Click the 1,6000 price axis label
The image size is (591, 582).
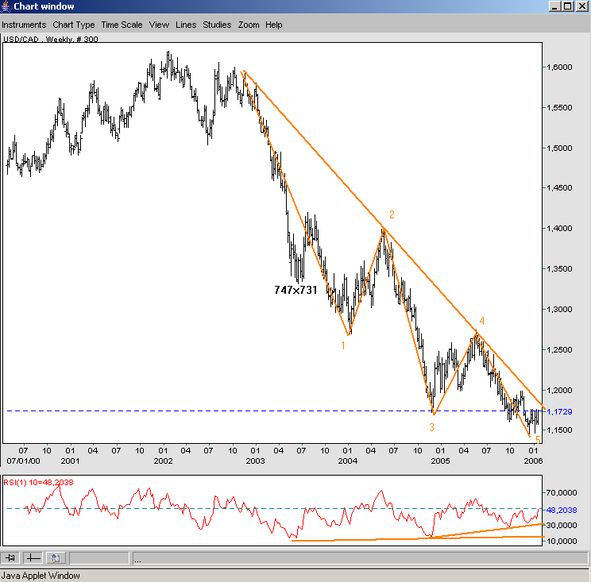(x=559, y=67)
